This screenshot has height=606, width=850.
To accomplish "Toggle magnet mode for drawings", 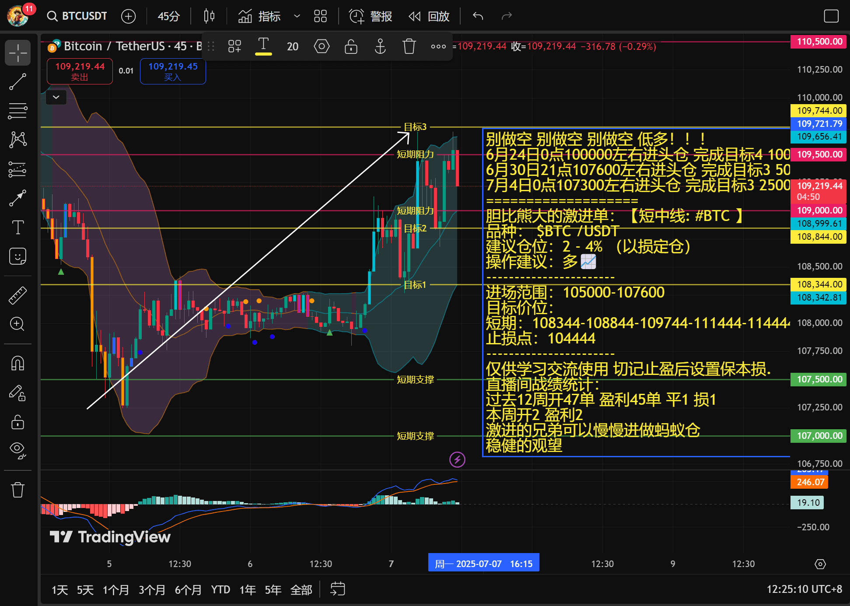I will pyautogui.click(x=17, y=363).
